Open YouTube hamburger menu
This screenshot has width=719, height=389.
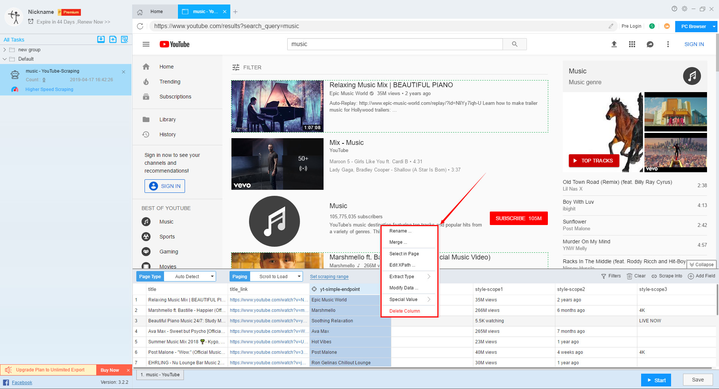(146, 44)
